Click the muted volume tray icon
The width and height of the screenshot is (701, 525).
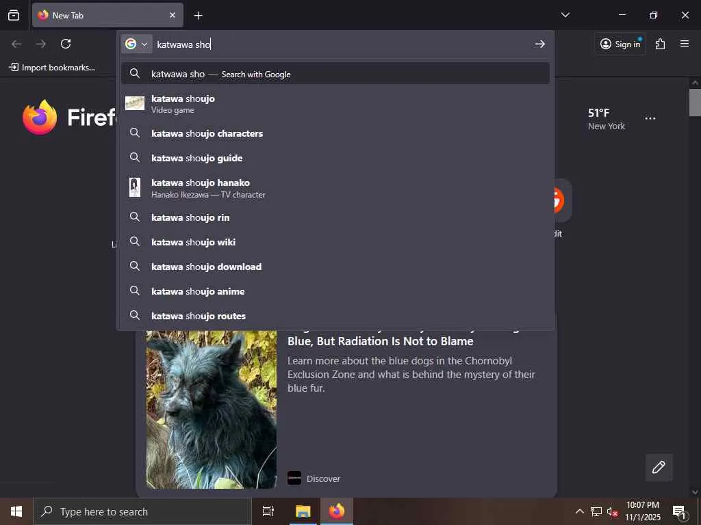(x=612, y=511)
